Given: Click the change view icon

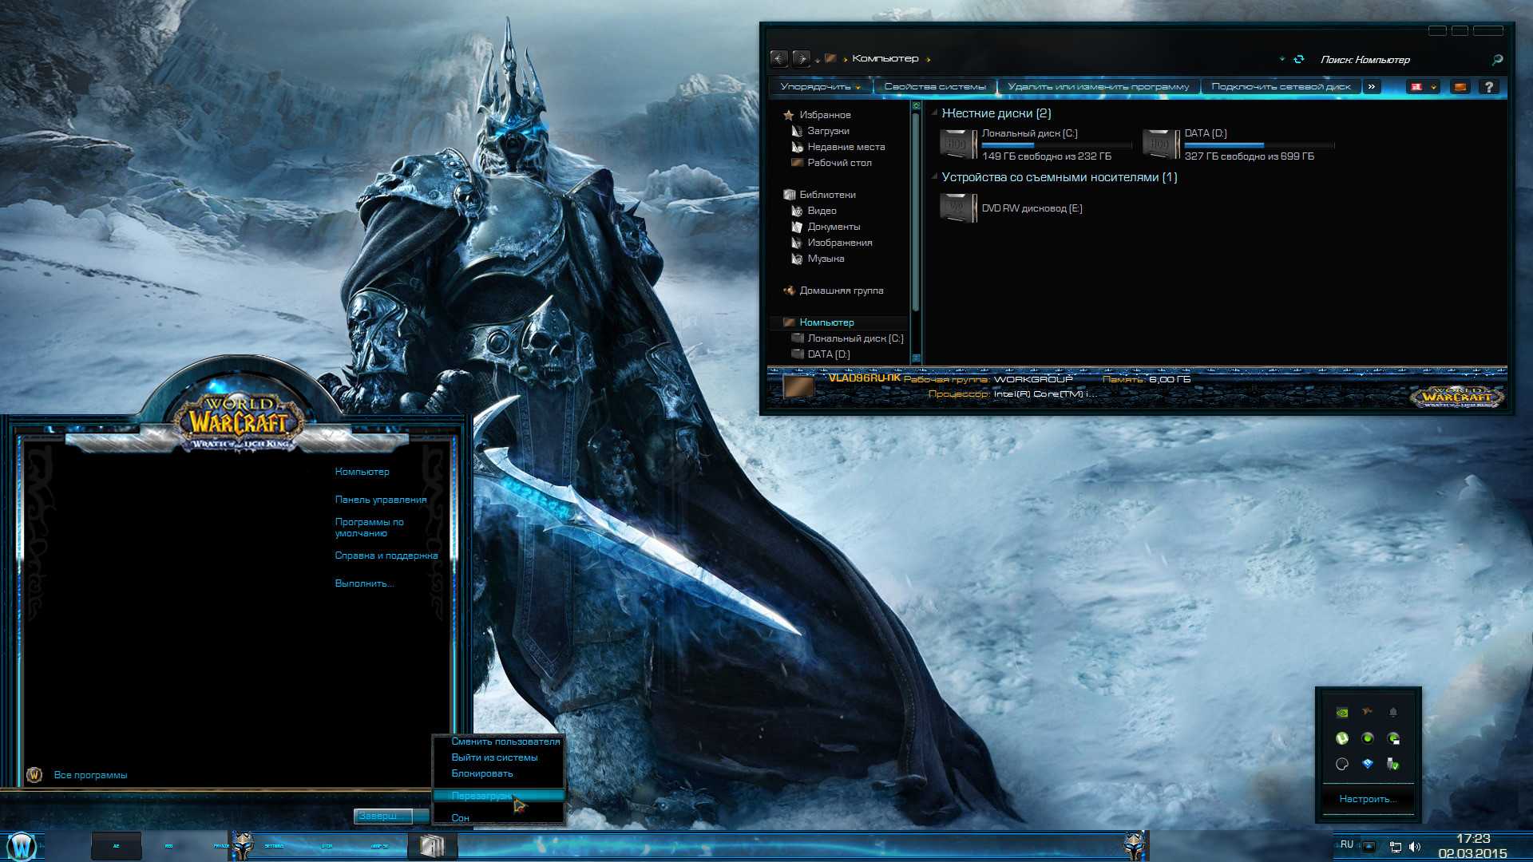Looking at the screenshot, I should coord(1416,87).
